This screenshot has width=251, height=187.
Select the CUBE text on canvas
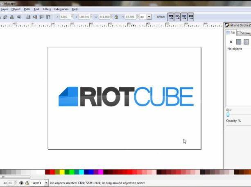click(x=164, y=97)
